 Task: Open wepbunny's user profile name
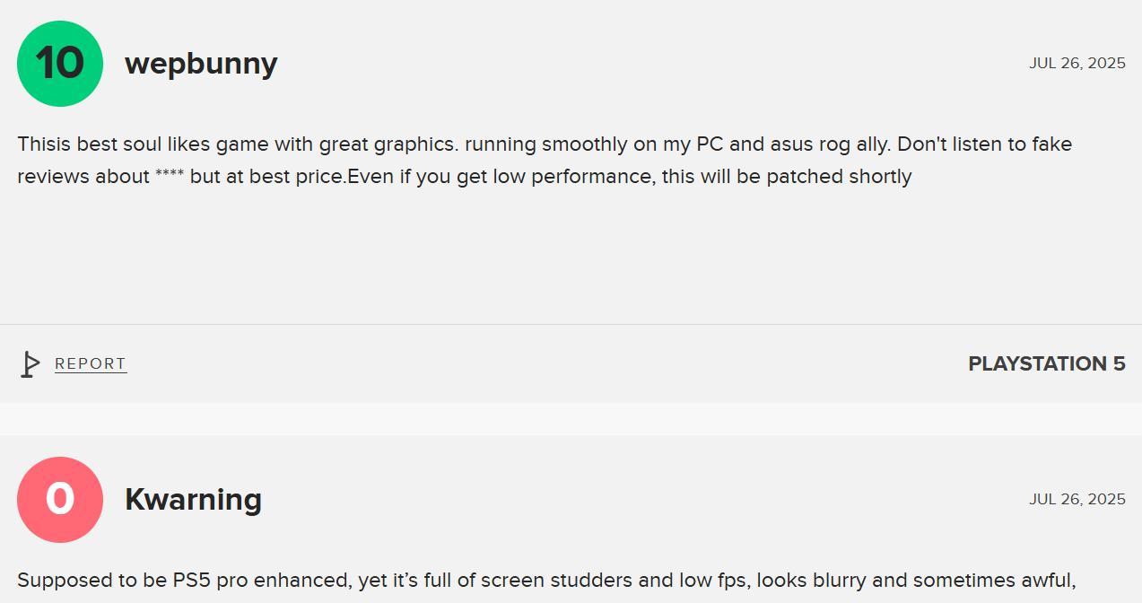coord(201,64)
